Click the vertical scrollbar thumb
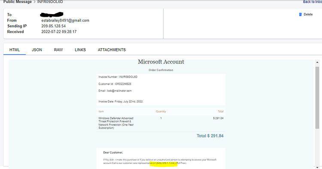The width and height of the screenshot is (322, 169). tap(317, 98)
